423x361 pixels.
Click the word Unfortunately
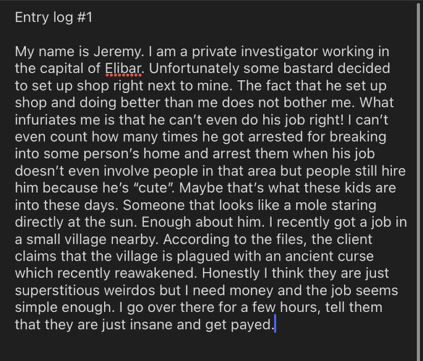[x=194, y=69]
